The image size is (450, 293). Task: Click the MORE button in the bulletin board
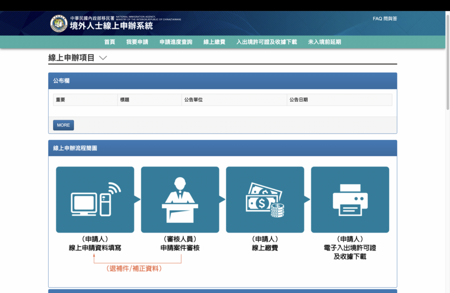tap(63, 125)
